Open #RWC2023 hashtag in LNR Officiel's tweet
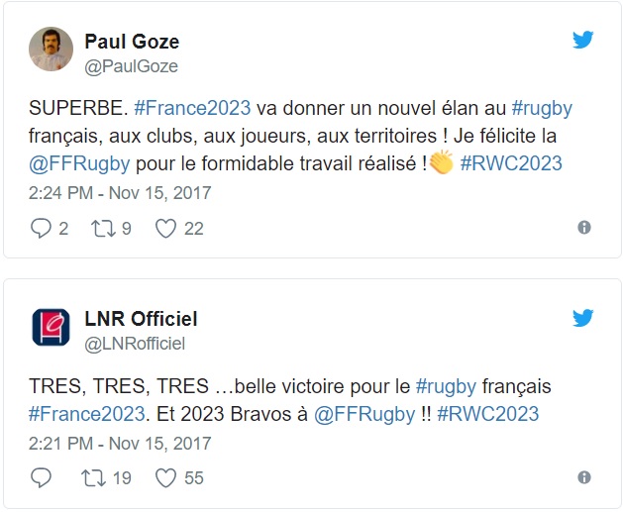Viewport: 623px width, 512px height. (487, 413)
